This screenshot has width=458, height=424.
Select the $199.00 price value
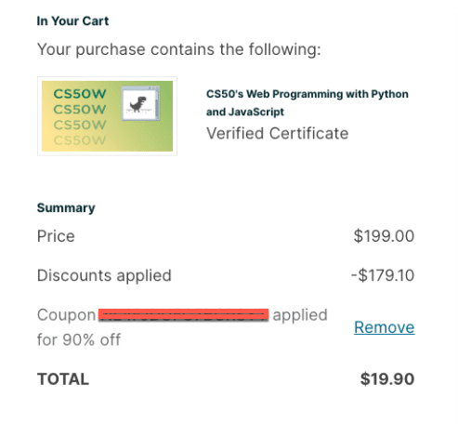[x=384, y=236]
